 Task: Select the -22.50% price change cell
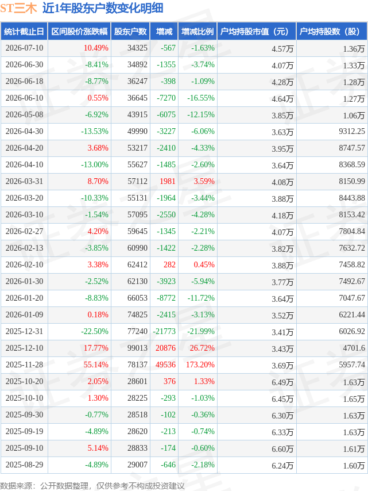click(95, 331)
